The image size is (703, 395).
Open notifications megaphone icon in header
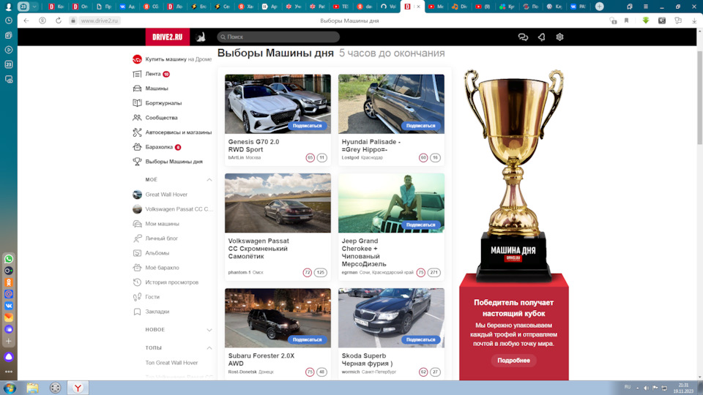pos(542,37)
